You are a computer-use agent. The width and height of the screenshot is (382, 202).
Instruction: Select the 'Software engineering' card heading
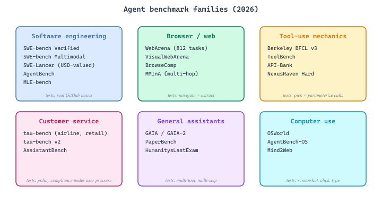69,36
